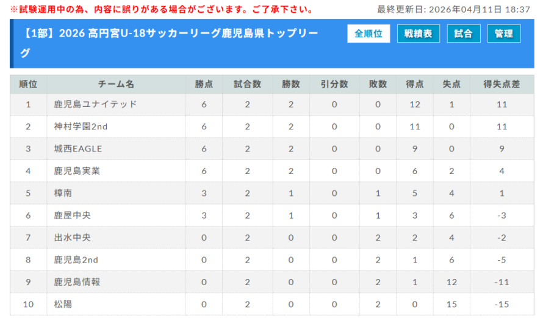Click the チーム名 column header
543x323 pixels.
tap(116, 84)
